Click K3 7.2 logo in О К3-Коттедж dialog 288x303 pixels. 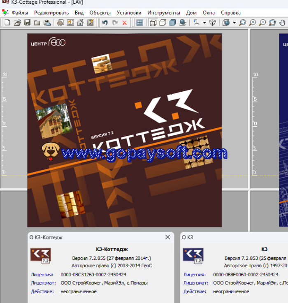[41, 256]
